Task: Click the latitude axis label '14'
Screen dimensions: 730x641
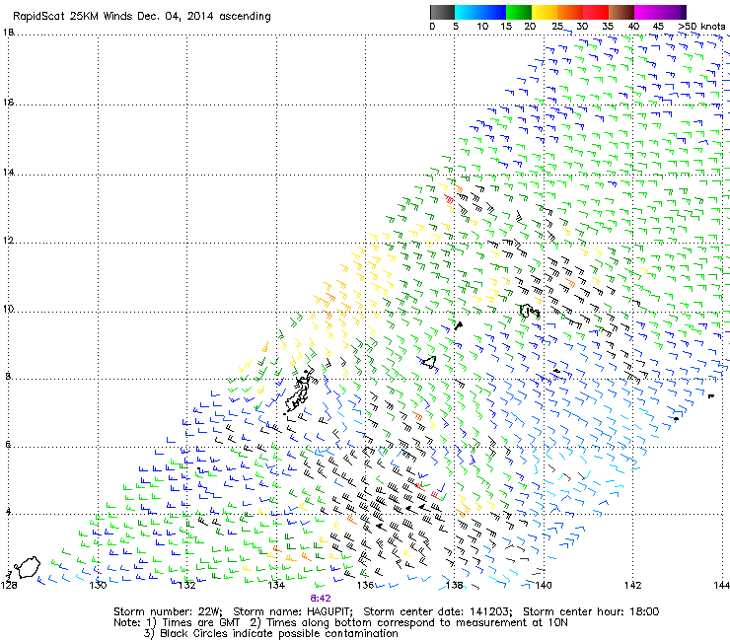Action: pos(8,173)
